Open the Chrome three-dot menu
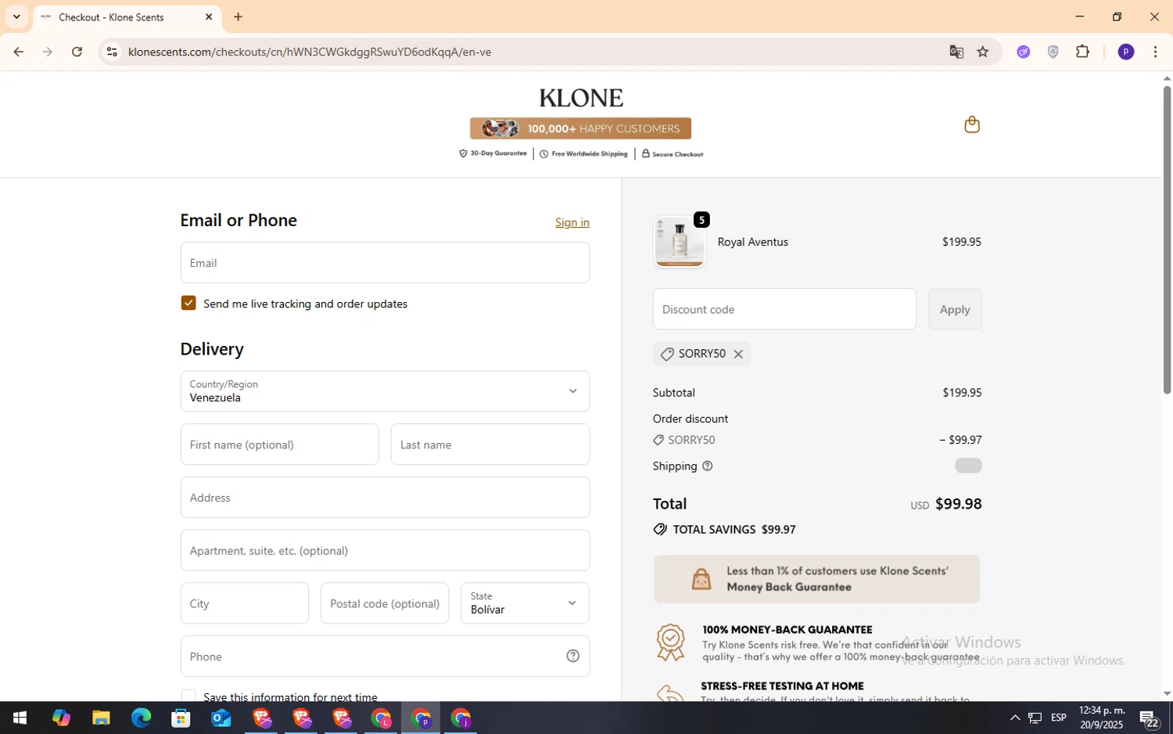 1155,52
